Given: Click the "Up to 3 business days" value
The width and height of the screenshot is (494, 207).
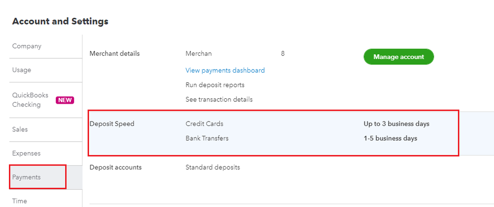Looking at the screenshot, I should [396, 124].
